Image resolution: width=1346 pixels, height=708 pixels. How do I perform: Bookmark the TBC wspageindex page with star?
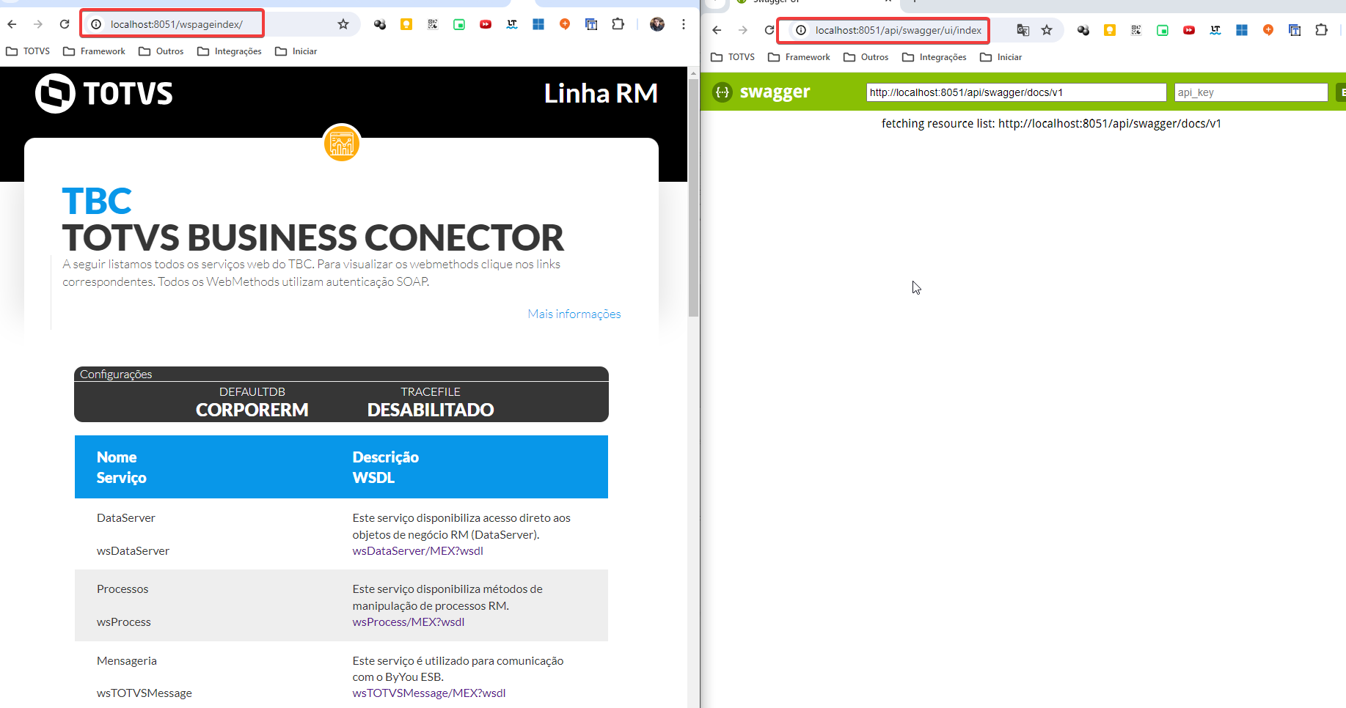click(343, 24)
